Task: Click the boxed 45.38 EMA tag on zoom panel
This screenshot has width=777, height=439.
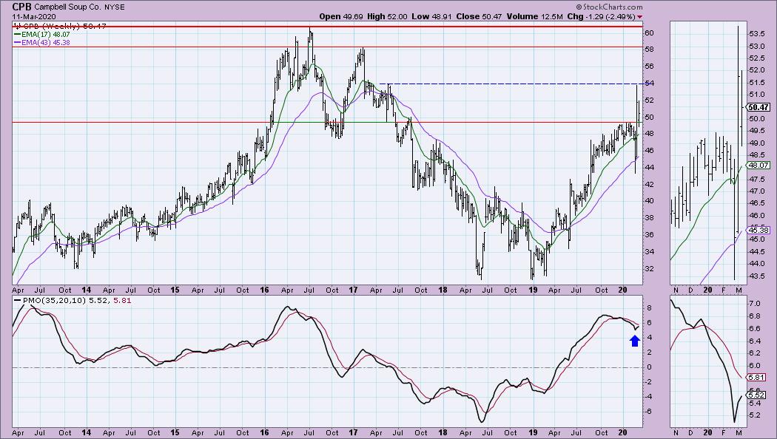Action: click(x=758, y=230)
